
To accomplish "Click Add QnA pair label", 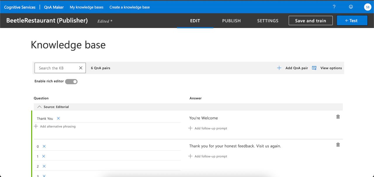I will (297, 68).
